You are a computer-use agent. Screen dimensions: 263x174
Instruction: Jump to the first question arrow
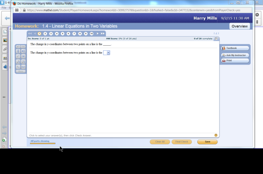pyautogui.click(x=30, y=33)
